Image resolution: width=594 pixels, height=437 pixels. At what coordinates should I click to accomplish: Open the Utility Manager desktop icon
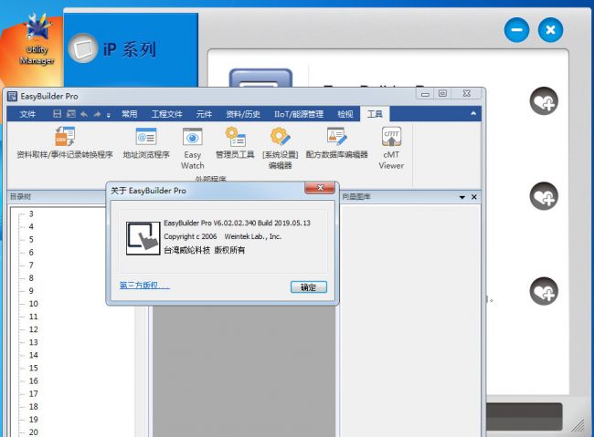click(37, 38)
